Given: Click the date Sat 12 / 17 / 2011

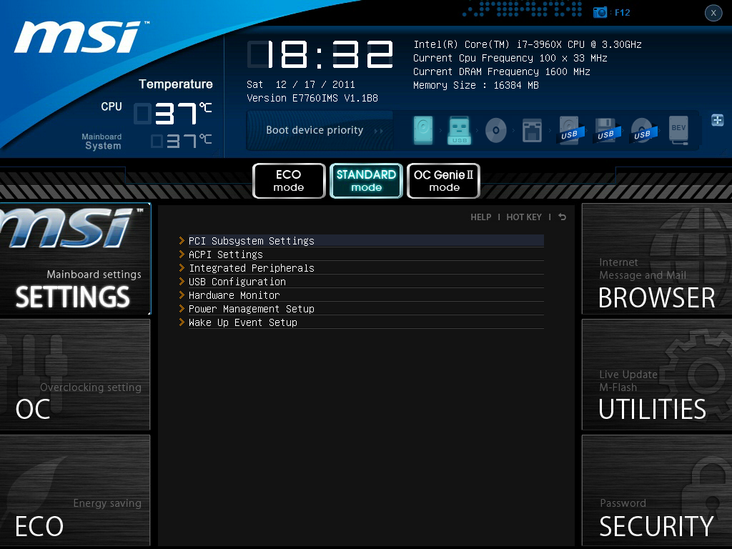Looking at the screenshot, I should (x=301, y=84).
